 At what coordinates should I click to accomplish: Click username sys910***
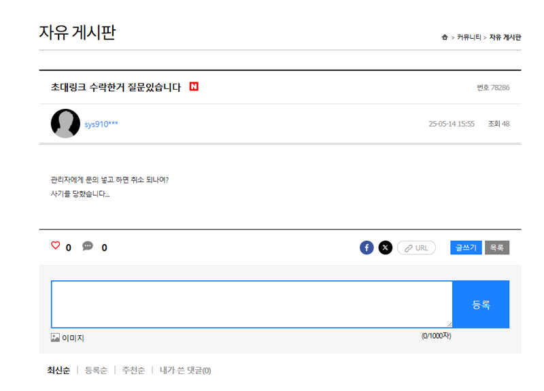(x=101, y=124)
